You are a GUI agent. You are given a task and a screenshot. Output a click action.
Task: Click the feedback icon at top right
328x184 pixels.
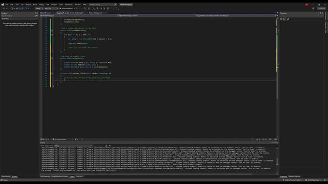click(313, 9)
